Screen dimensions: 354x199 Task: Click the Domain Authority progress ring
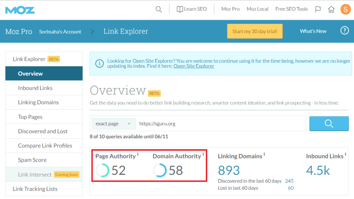pyautogui.click(x=159, y=170)
